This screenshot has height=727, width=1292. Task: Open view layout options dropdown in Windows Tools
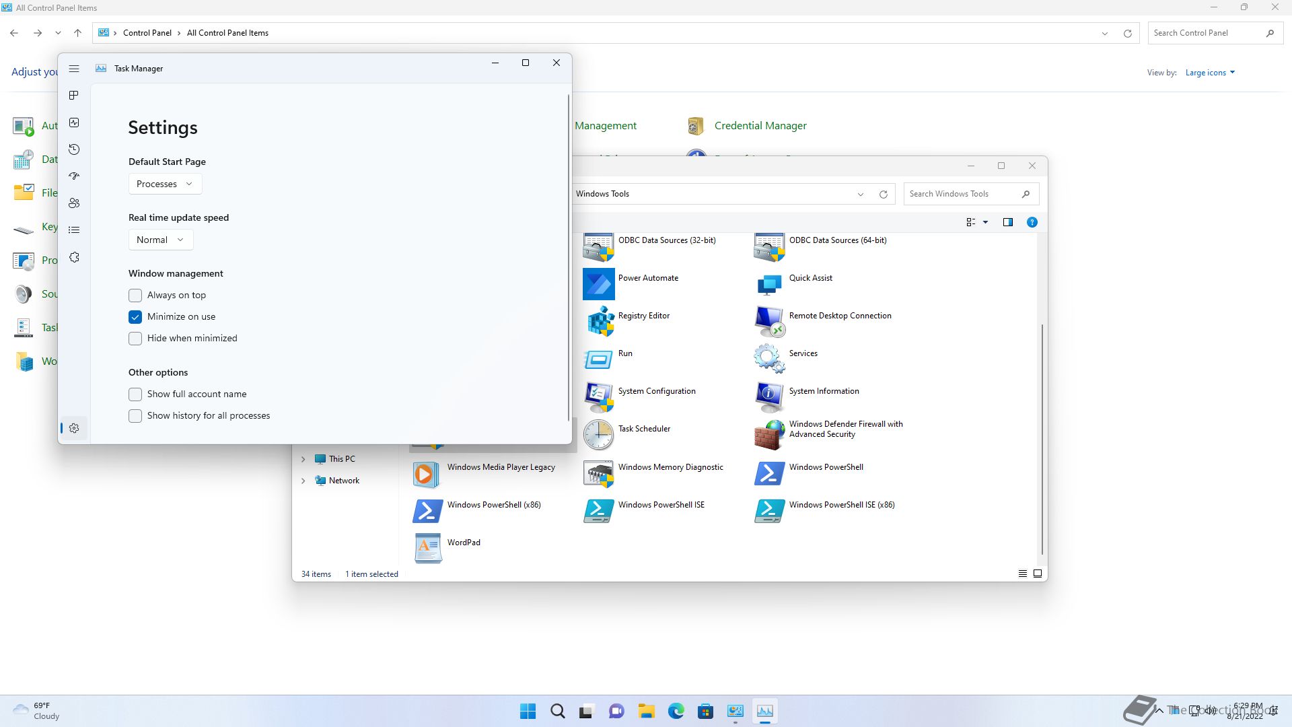(985, 222)
